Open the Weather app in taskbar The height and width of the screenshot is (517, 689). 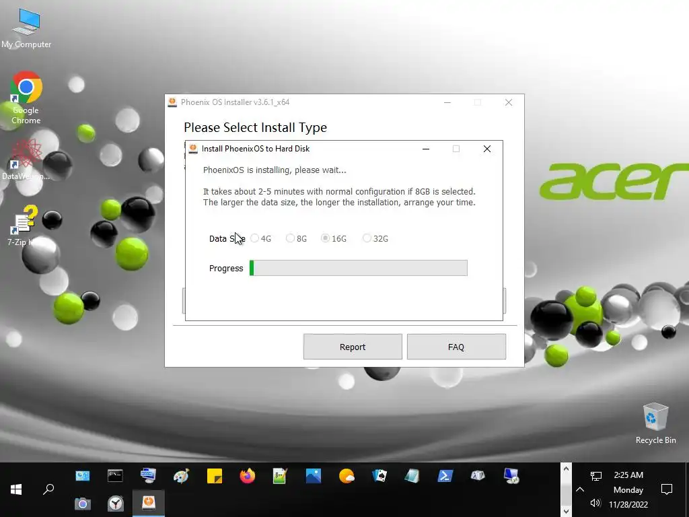pyautogui.click(x=347, y=476)
